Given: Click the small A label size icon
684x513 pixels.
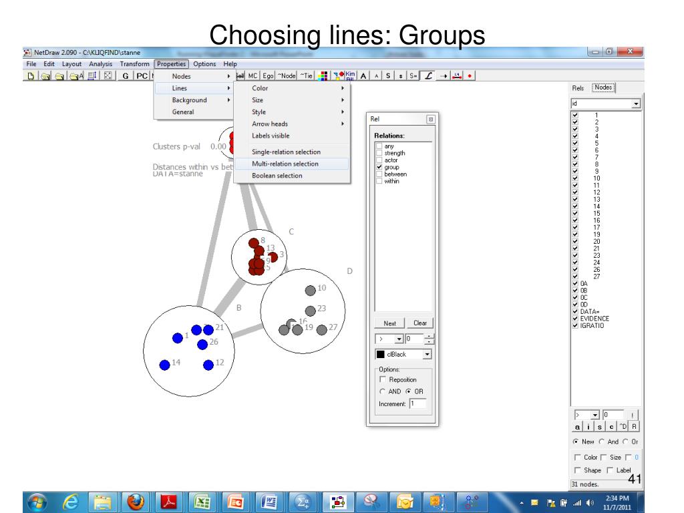Looking at the screenshot, I should [x=377, y=76].
